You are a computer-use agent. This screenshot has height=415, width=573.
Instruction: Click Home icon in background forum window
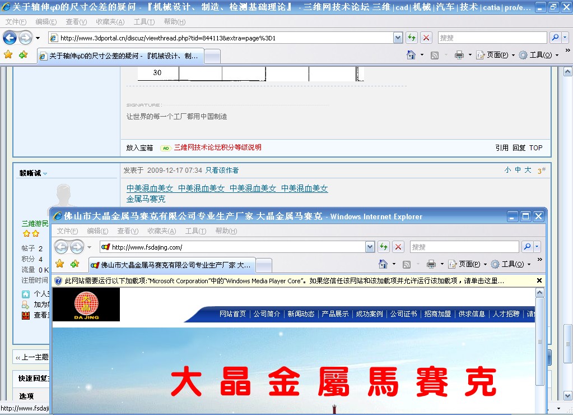click(x=411, y=55)
